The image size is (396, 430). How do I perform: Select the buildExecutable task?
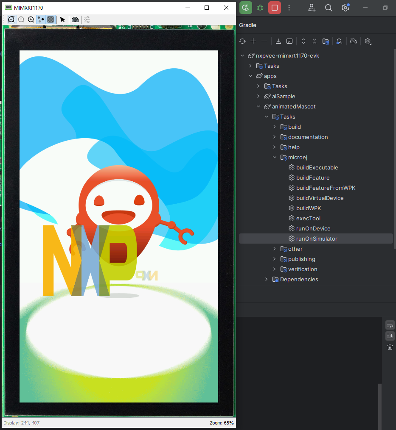tap(317, 167)
